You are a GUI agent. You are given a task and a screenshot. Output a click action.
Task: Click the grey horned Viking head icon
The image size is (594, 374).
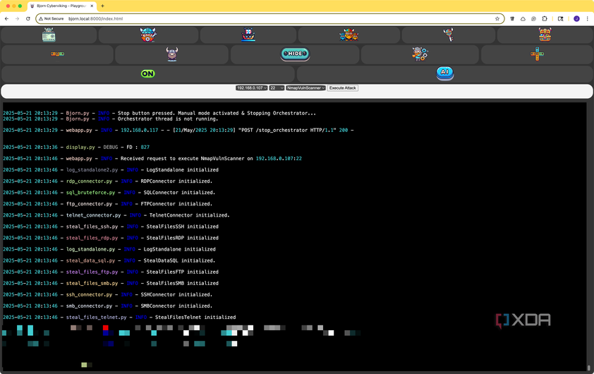tap(172, 54)
